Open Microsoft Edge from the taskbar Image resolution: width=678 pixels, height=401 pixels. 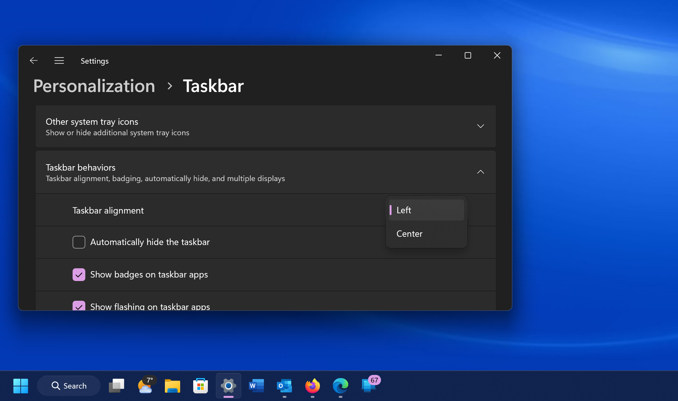pos(340,386)
